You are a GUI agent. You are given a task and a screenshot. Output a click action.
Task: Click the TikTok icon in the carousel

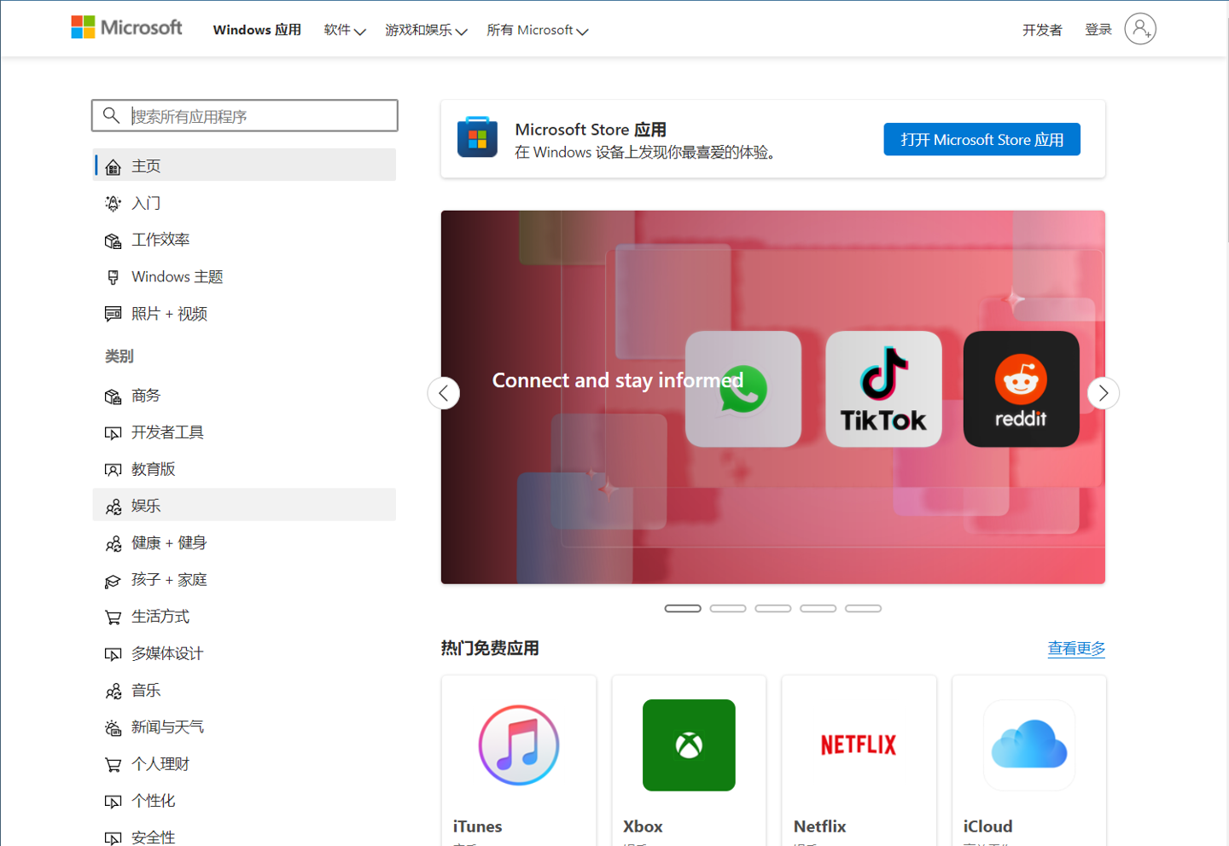point(883,389)
